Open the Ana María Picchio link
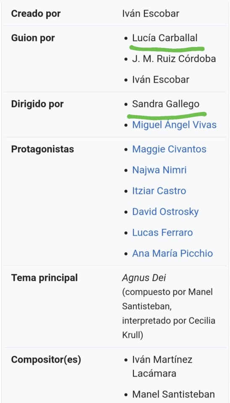This screenshot has width=230, height=403. click(172, 254)
